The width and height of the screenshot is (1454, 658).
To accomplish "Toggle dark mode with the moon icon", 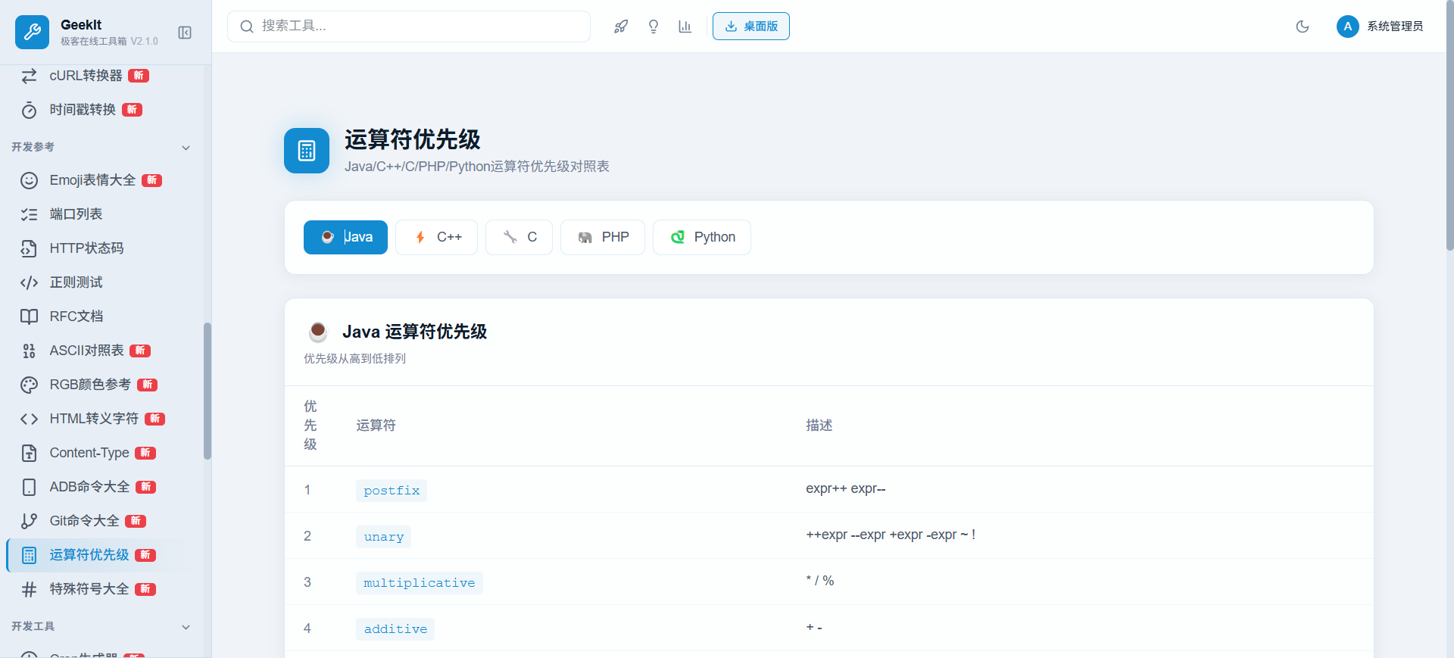I will point(1303,27).
